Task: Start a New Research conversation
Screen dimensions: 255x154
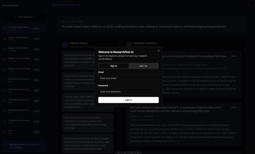Action: pos(24,17)
